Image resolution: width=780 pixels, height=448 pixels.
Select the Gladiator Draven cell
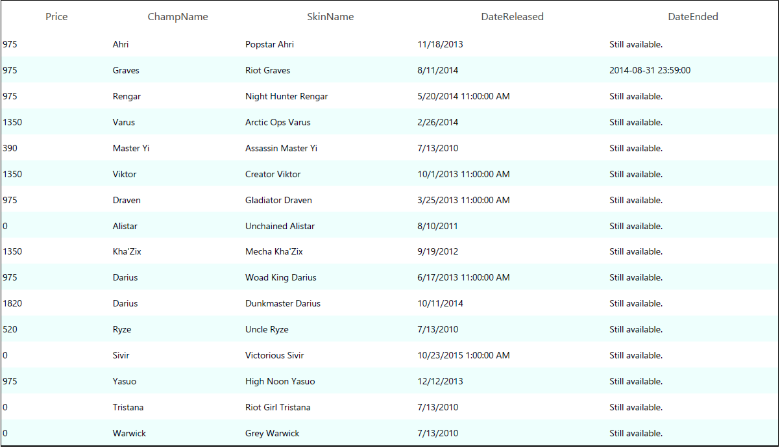(x=278, y=200)
